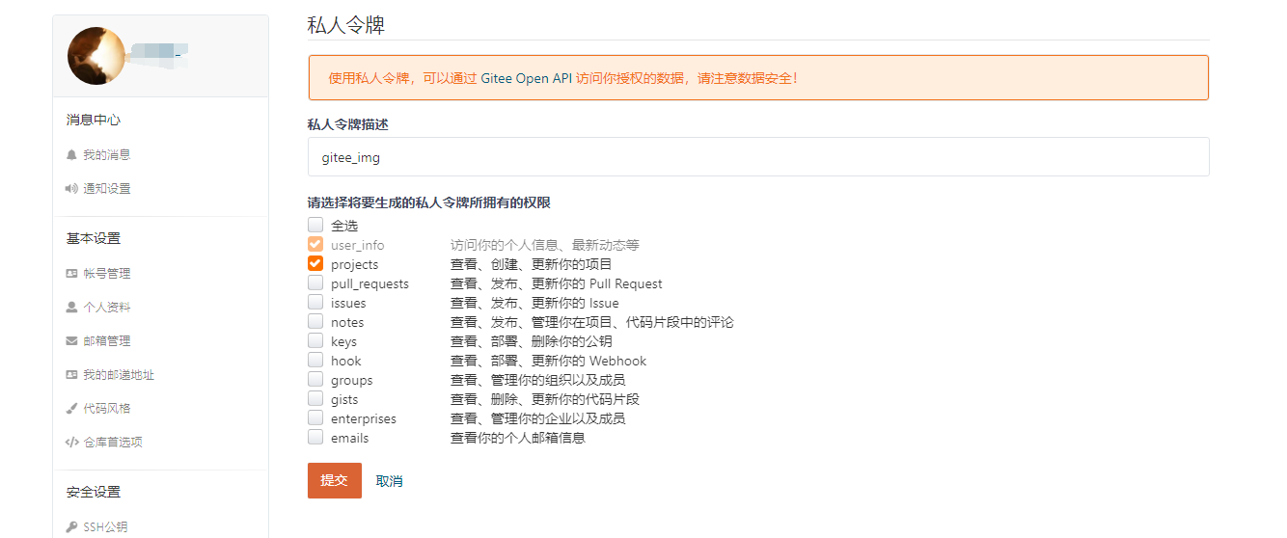
Task: Open SSH公钥 settings
Action: tap(105, 527)
